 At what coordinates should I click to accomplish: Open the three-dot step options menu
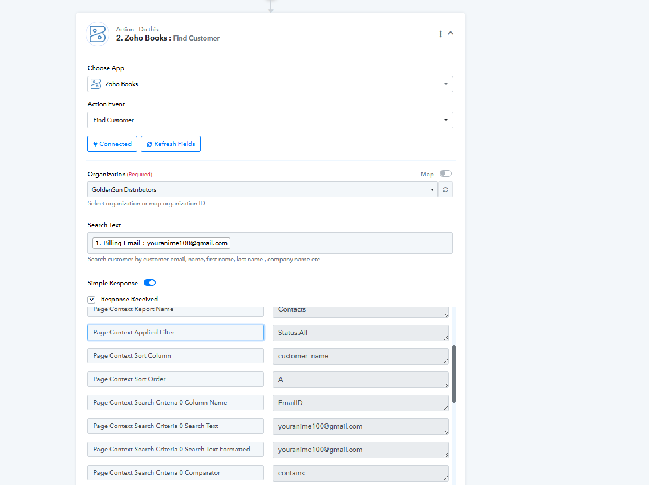[x=440, y=34]
